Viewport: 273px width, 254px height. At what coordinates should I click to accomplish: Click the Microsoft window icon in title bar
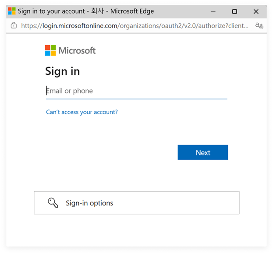pos(11,11)
